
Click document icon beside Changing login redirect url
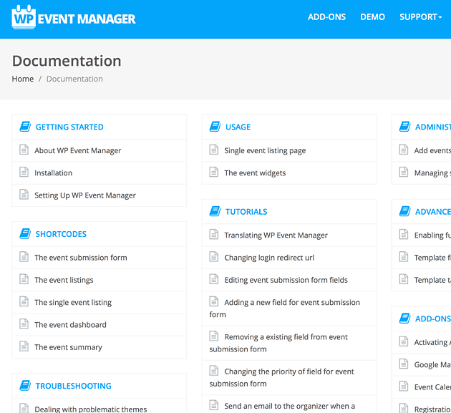[x=214, y=256]
